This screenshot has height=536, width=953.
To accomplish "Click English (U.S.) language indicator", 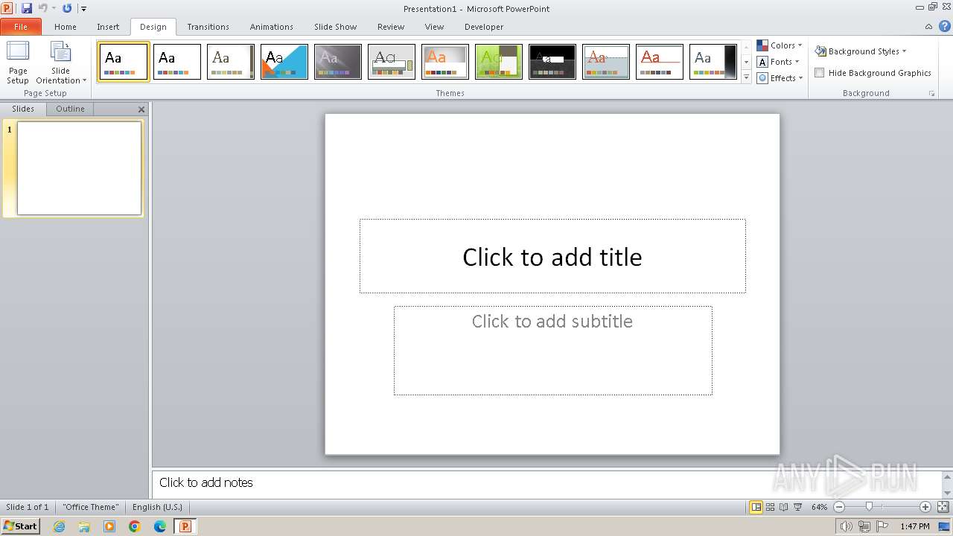I will click(x=157, y=507).
